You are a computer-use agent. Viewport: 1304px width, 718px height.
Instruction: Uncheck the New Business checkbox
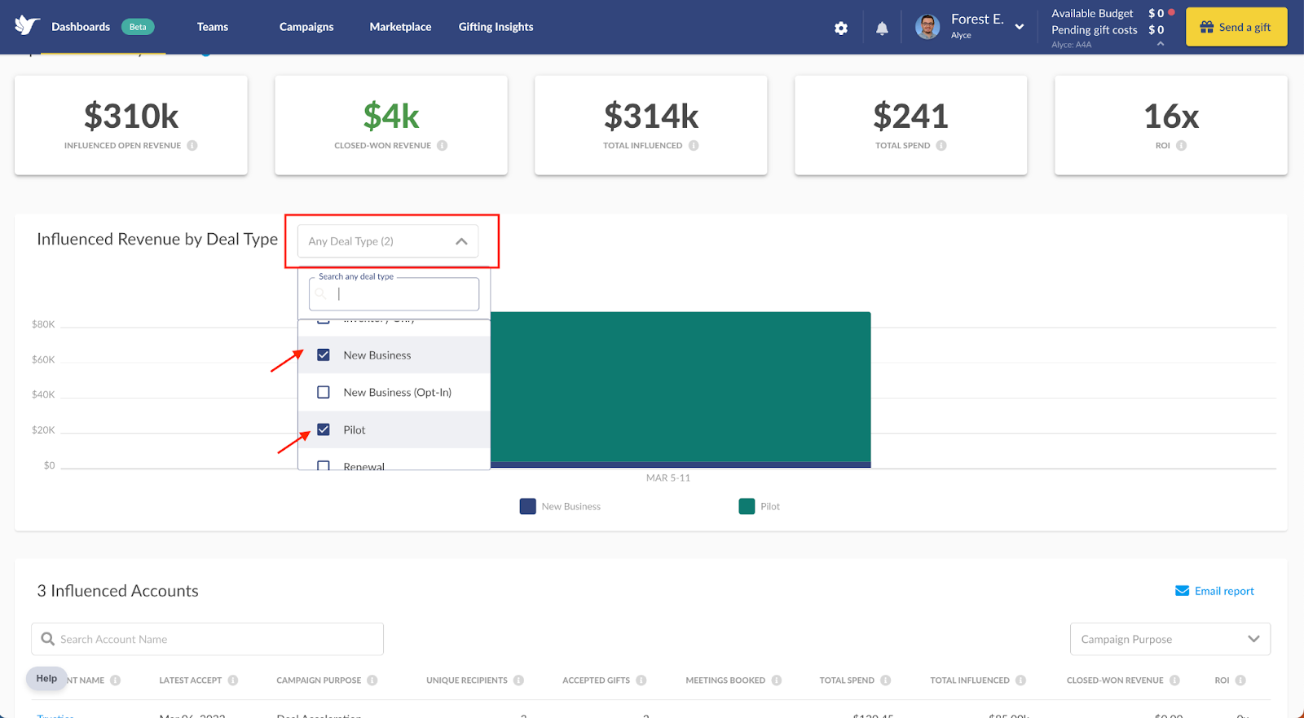324,355
